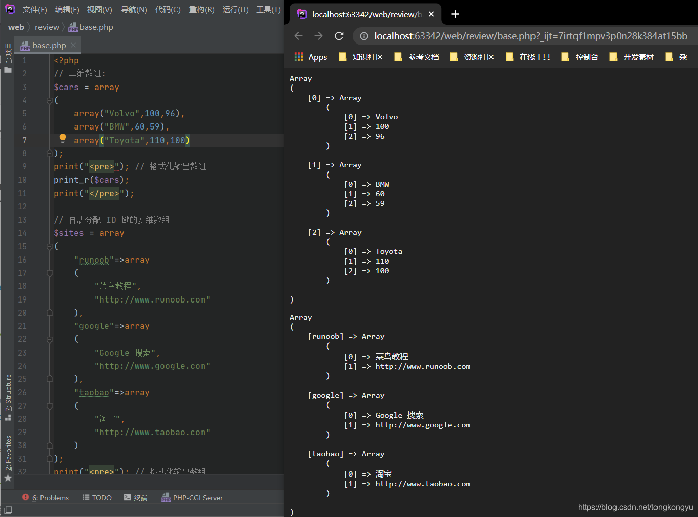
Task: Click the site information icon in address bar
Action: 363,36
